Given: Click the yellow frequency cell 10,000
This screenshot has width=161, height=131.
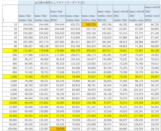Looking at the screenshot, I should coord(11,102).
